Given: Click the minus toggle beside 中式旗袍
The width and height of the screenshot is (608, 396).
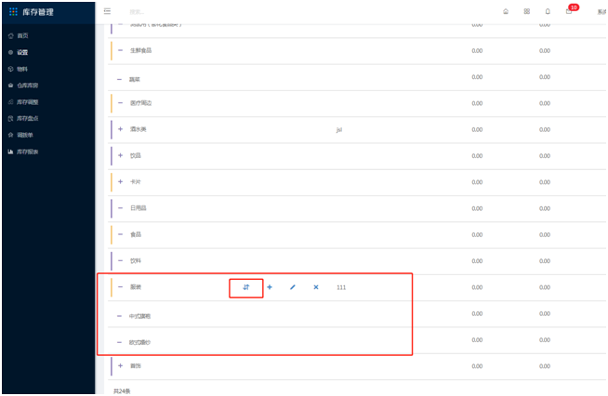Looking at the screenshot, I should [119, 316].
